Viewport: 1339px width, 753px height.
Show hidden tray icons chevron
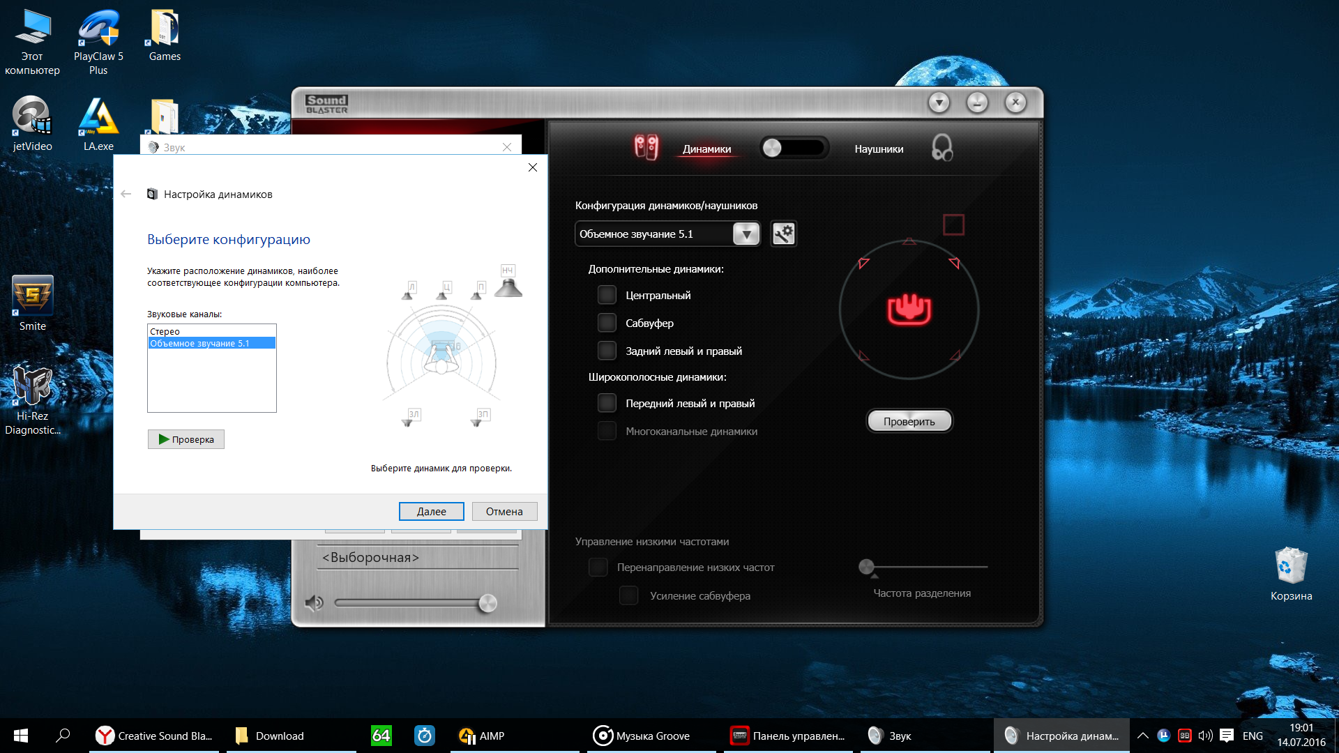pos(1142,736)
